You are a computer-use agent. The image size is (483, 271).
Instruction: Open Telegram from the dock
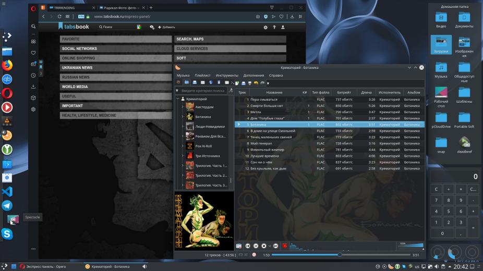(7, 205)
